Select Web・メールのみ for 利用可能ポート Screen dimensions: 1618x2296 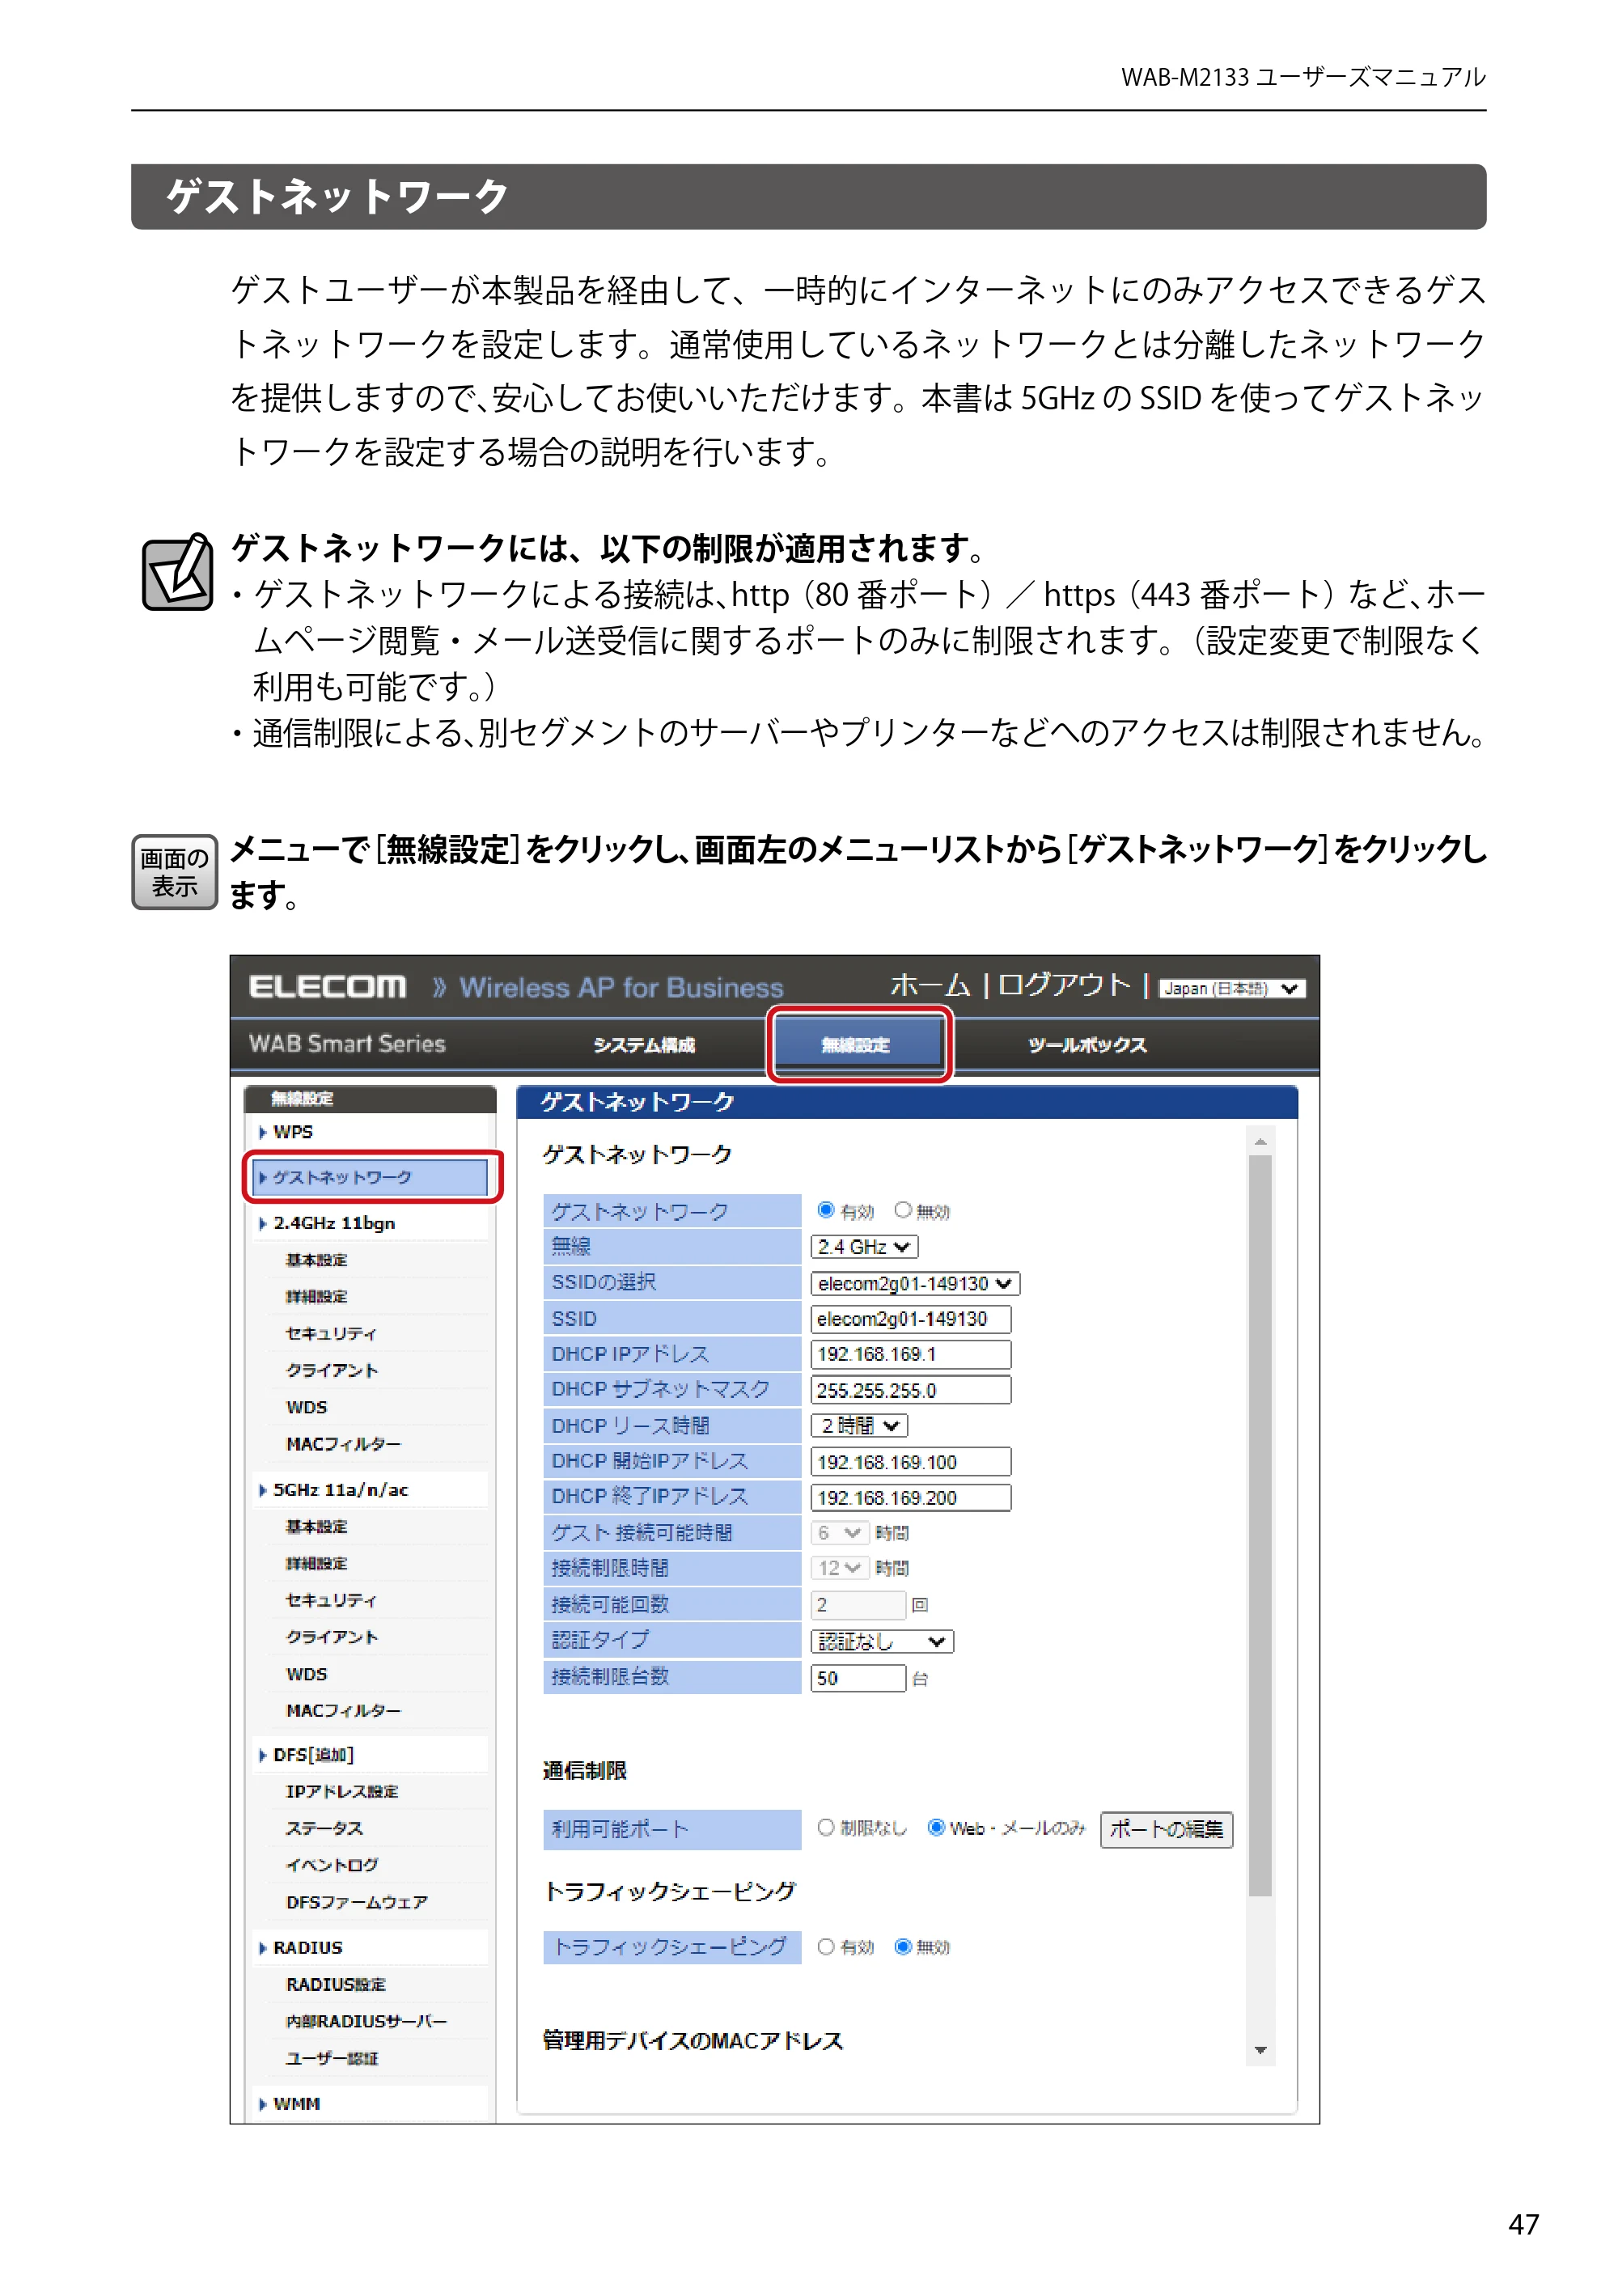(x=936, y=1828)
